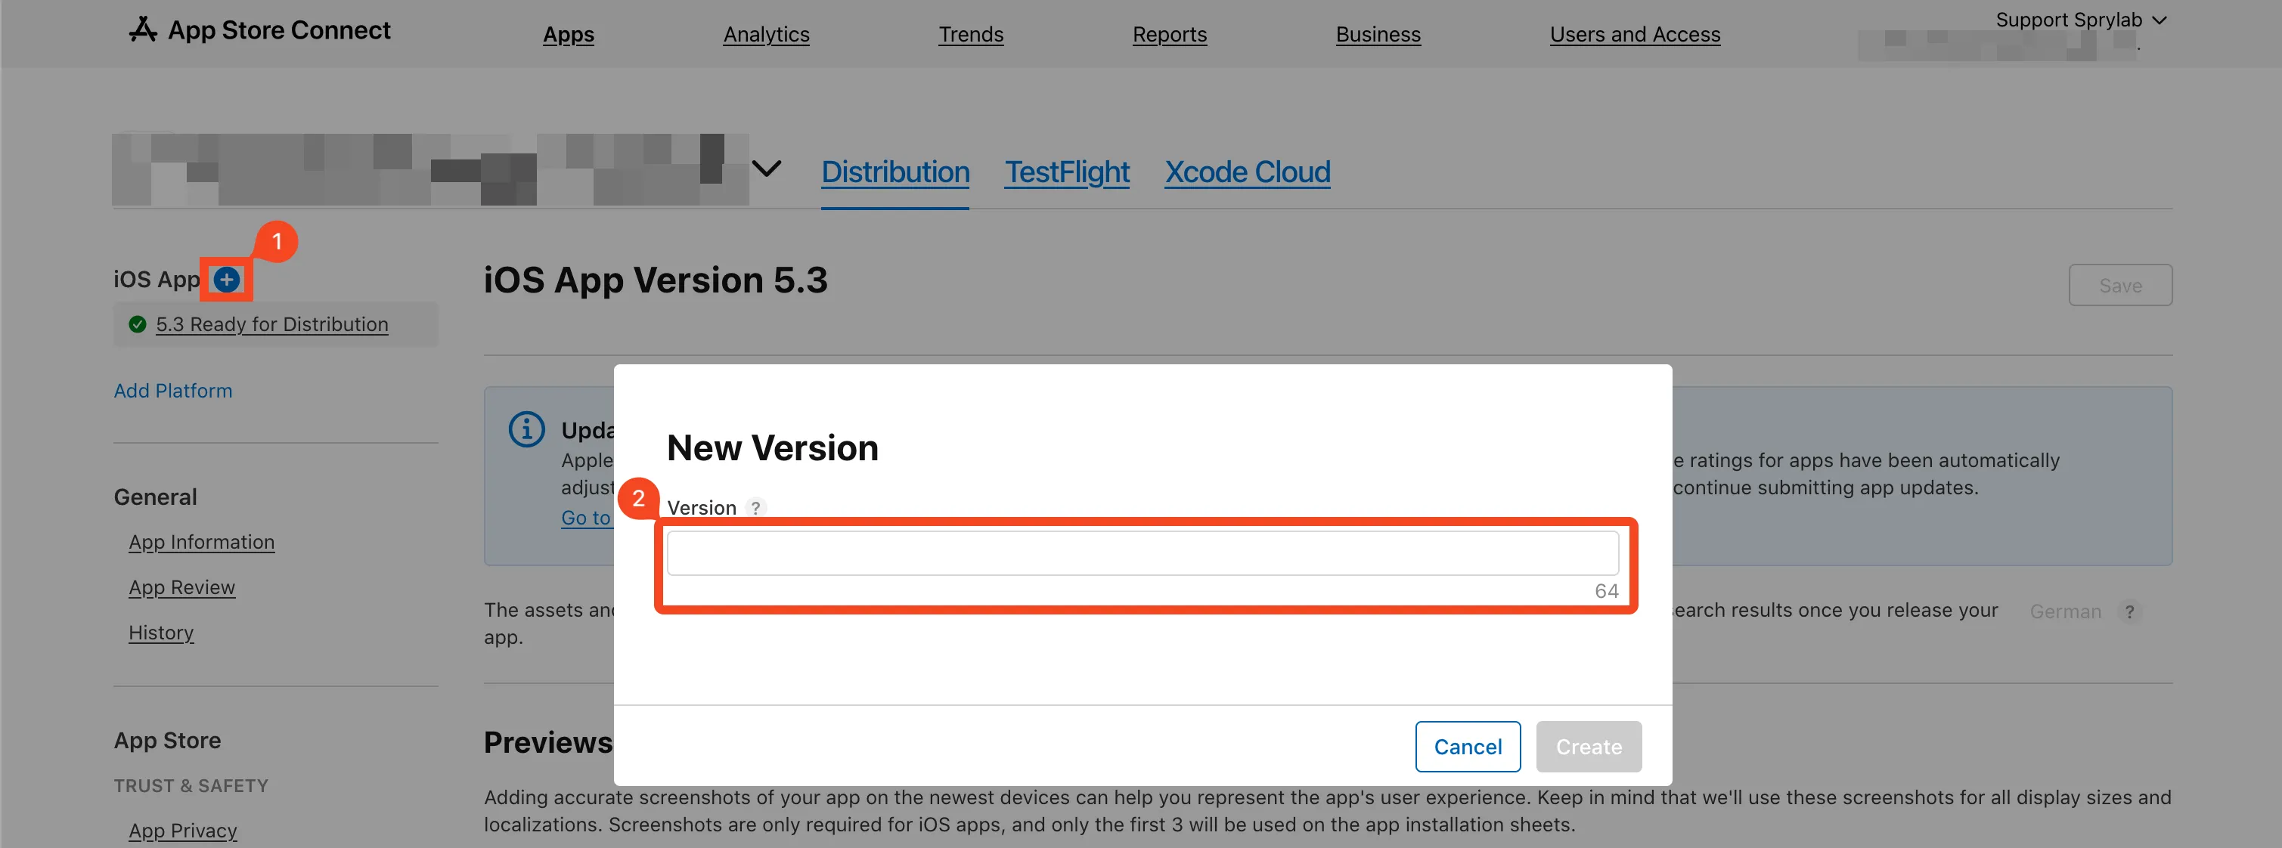Viewport: 2282px width, 848px height.
Task: Open the 5.3 Ready for Distribution version
Action: (272, 325)
